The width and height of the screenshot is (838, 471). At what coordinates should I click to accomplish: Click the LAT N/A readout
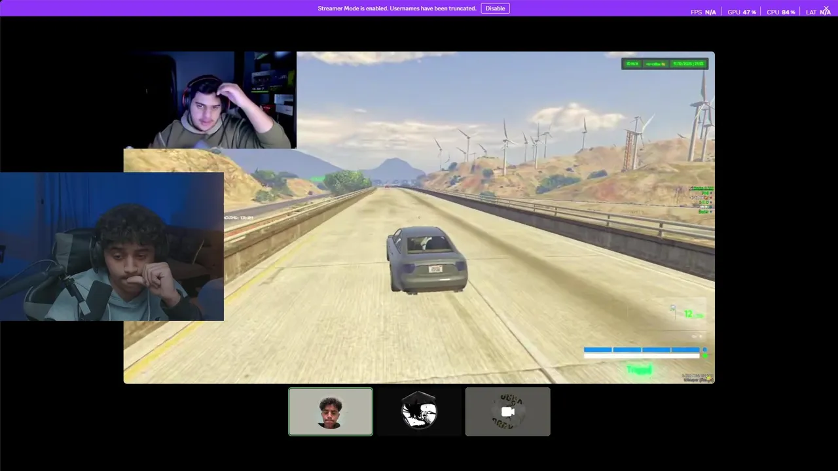tap(818, 12)
